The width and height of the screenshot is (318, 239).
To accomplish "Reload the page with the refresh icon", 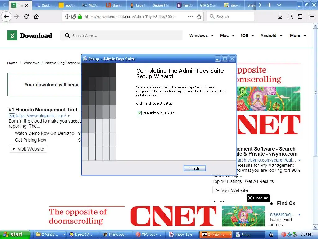I will (x=26, y=16).
